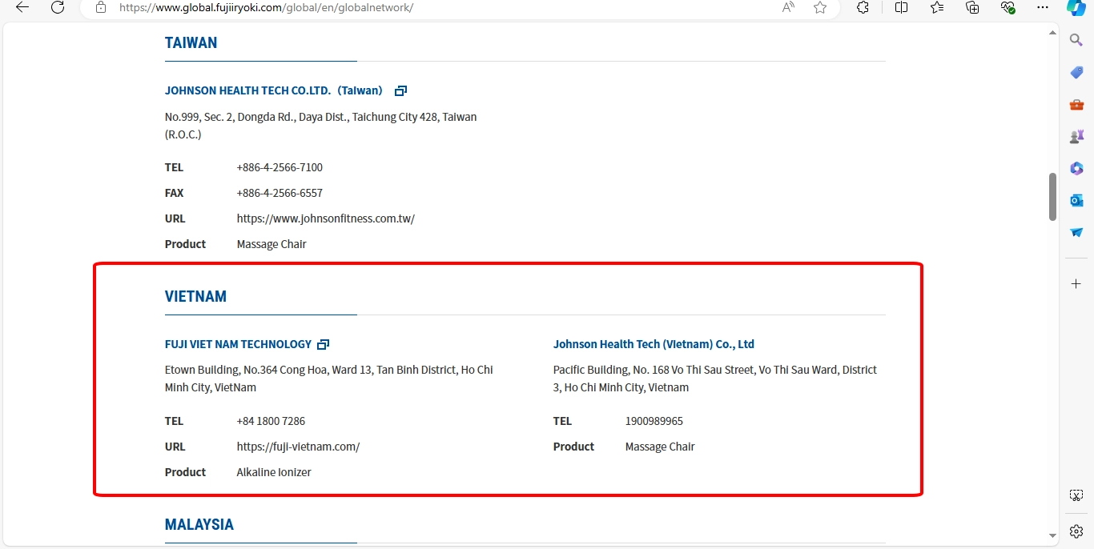The image size is (1094, 549).
Task: Click the fuji-vietnam.com URL text
Action: pyautogui.click(x=298, y=447)
